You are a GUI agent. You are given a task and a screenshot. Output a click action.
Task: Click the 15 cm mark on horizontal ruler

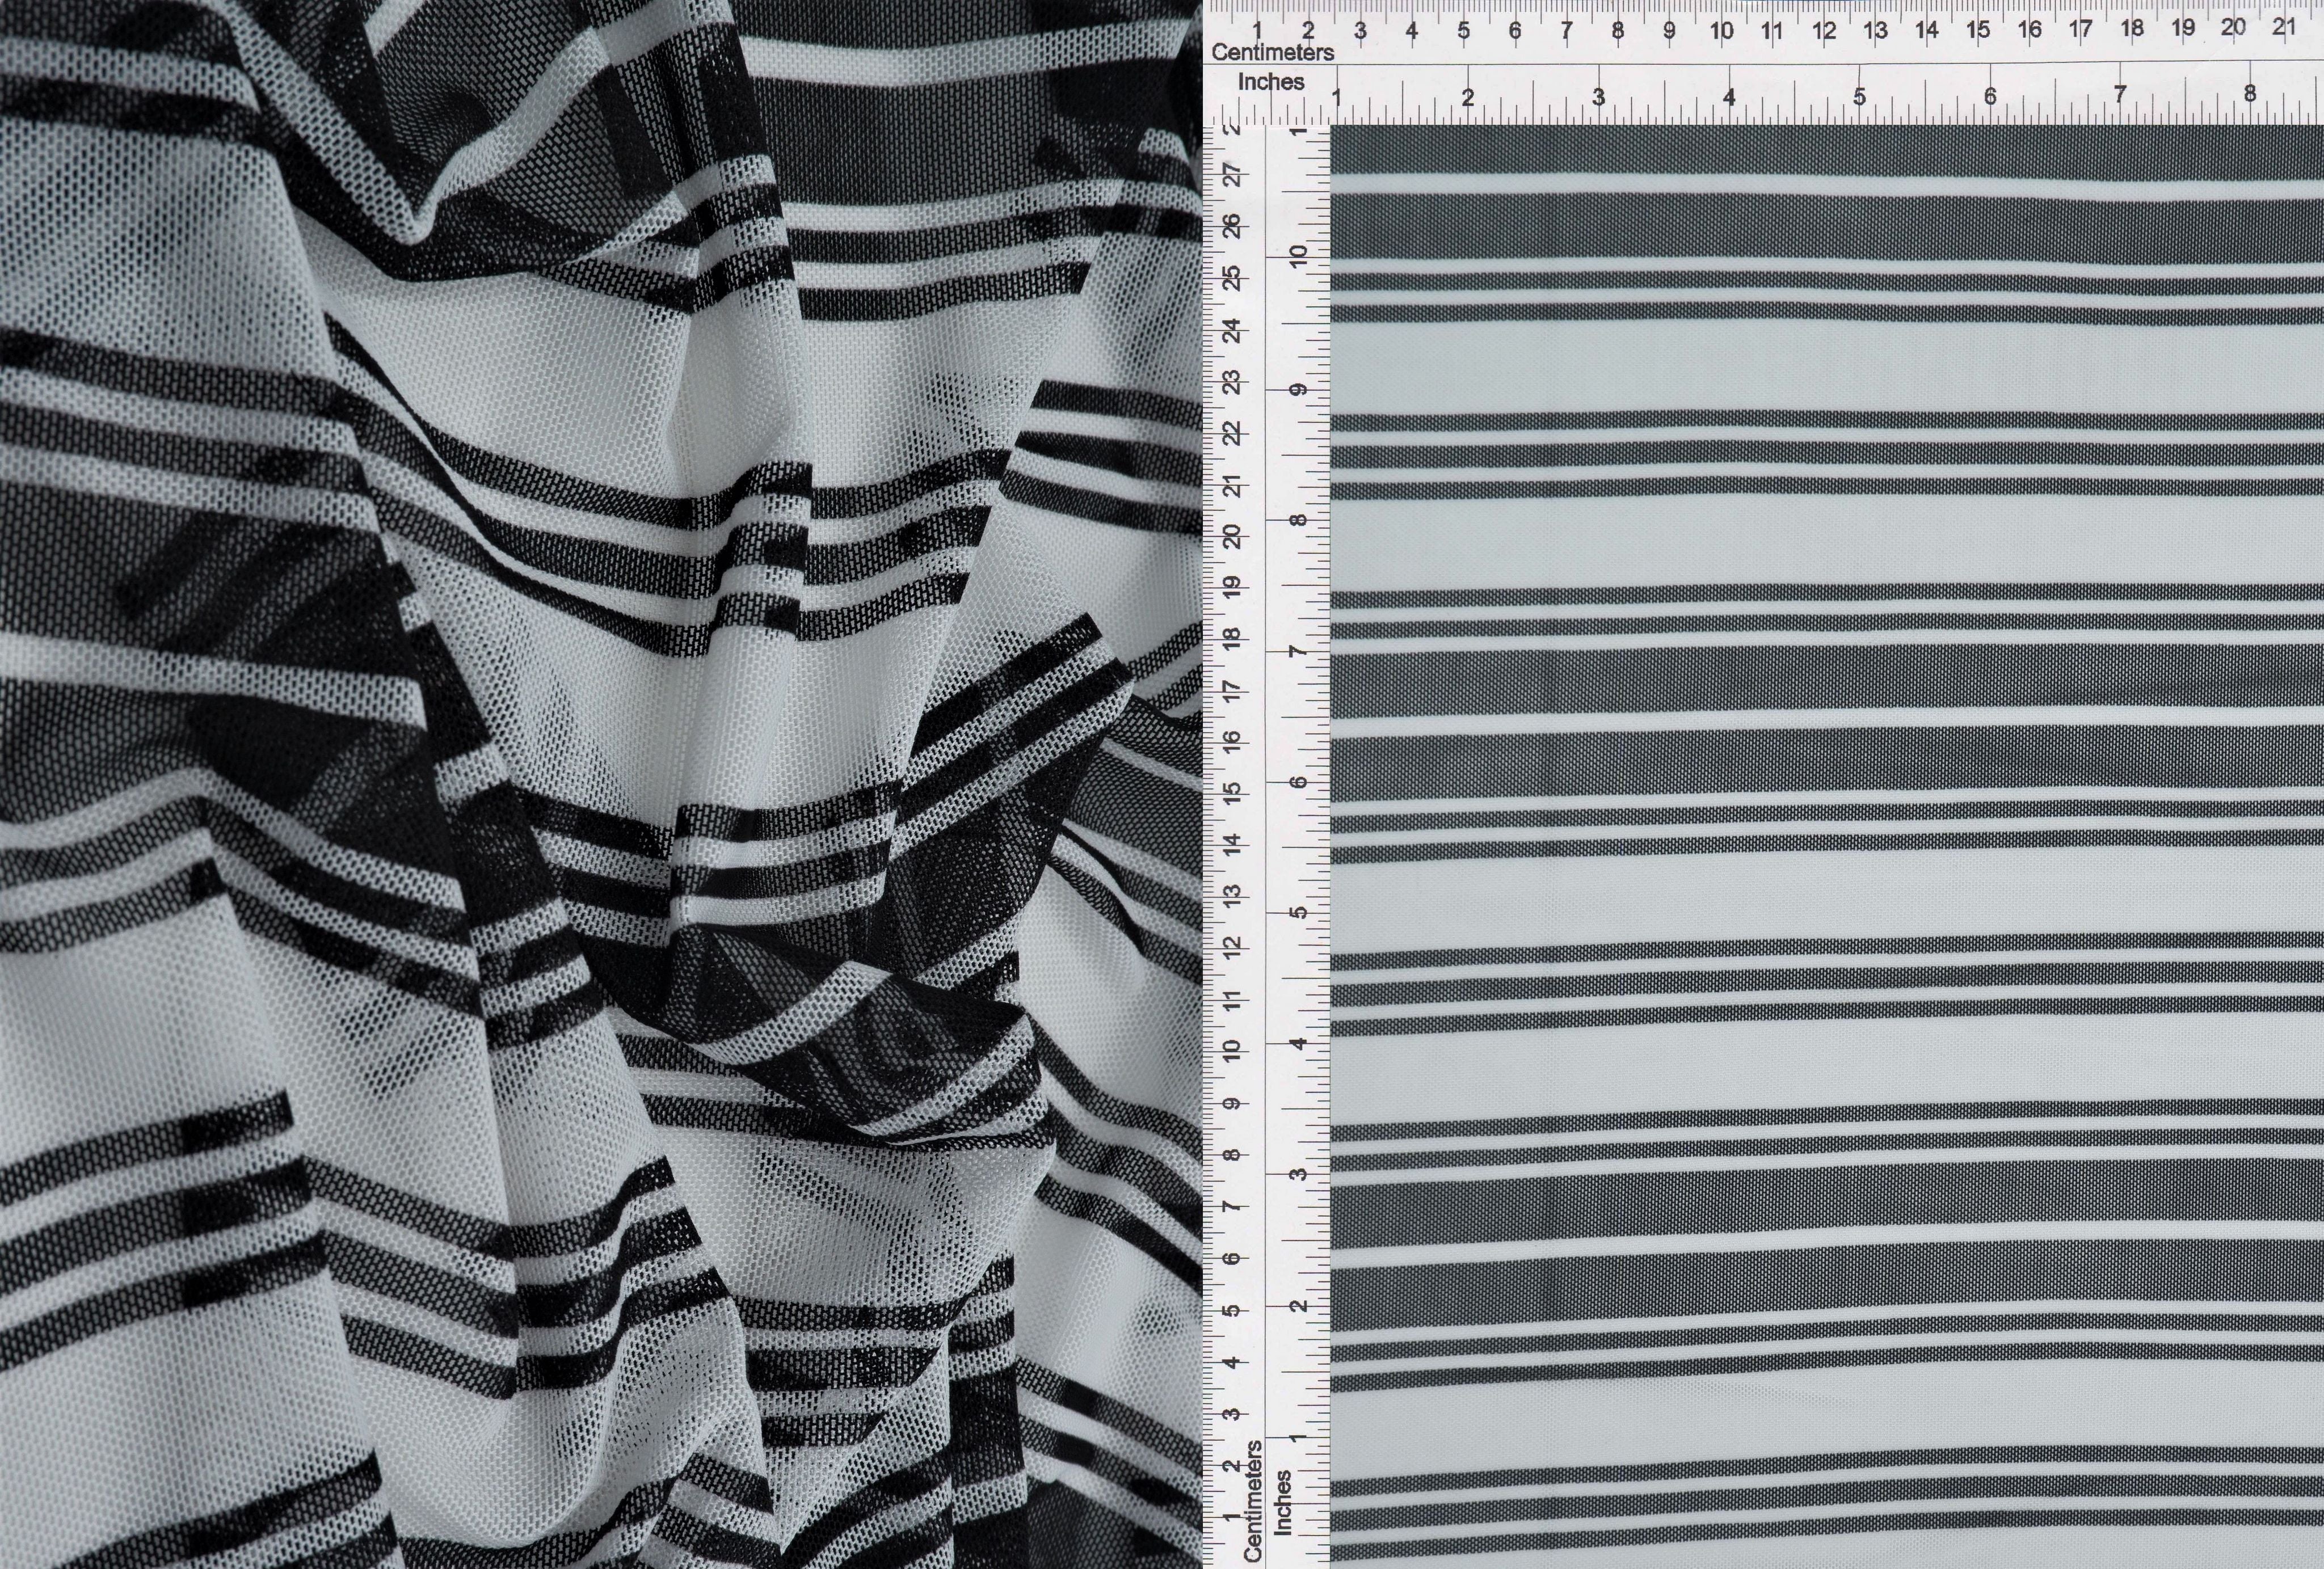[x=1978, y=29]
